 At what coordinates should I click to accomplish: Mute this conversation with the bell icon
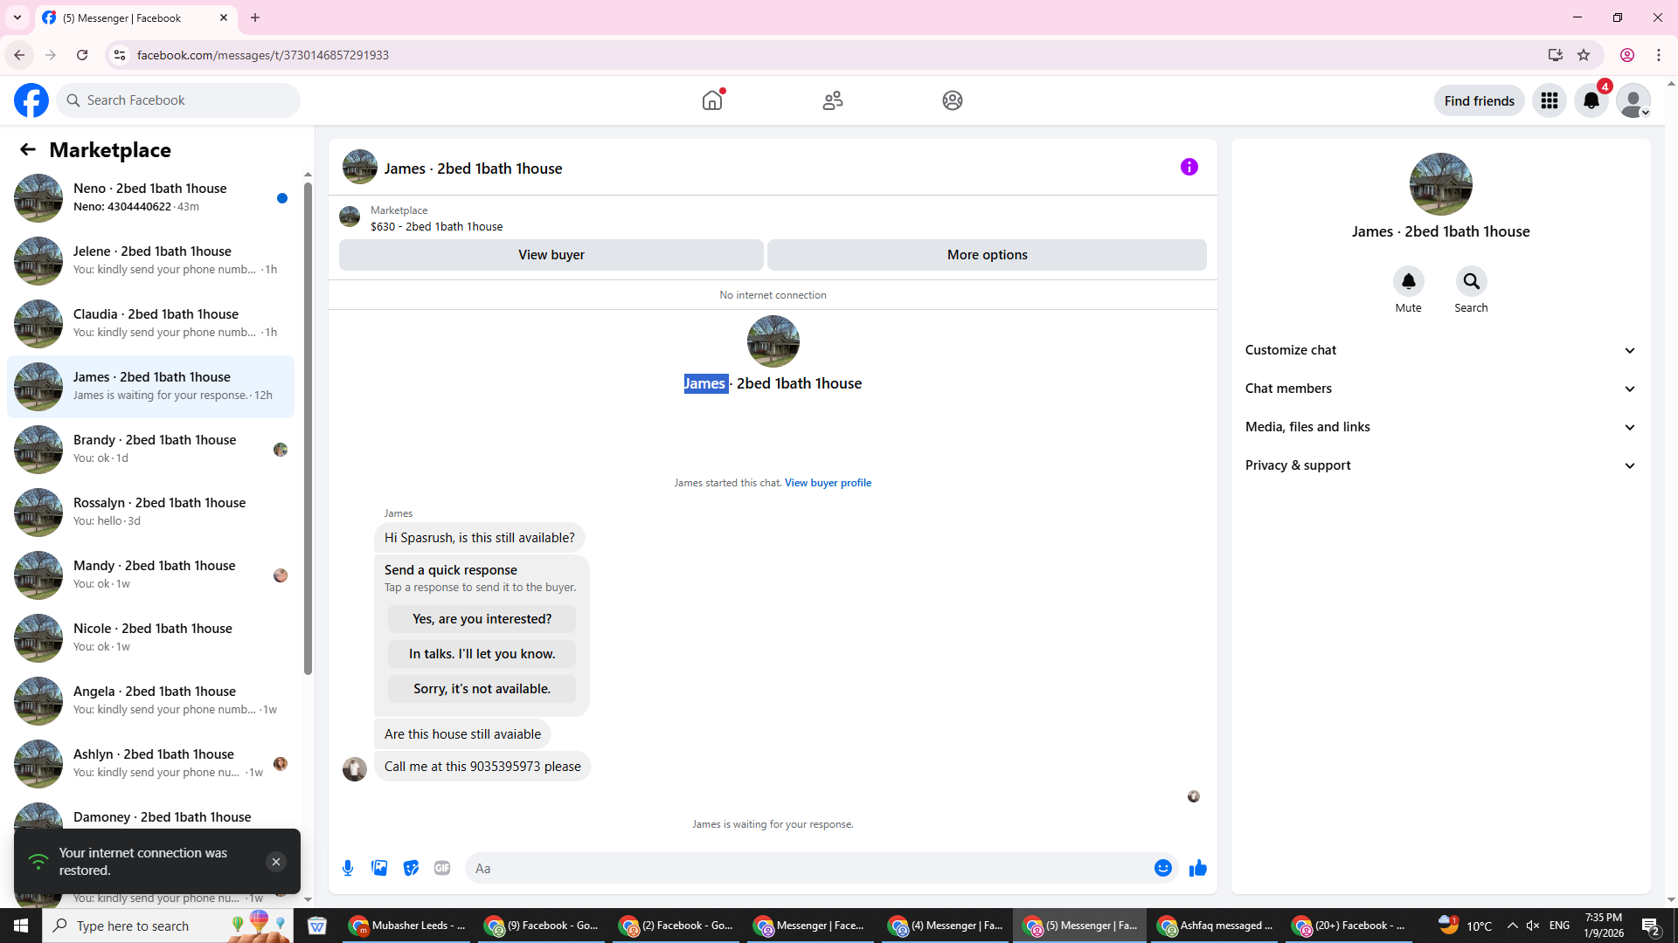(x=1408, y=281)
